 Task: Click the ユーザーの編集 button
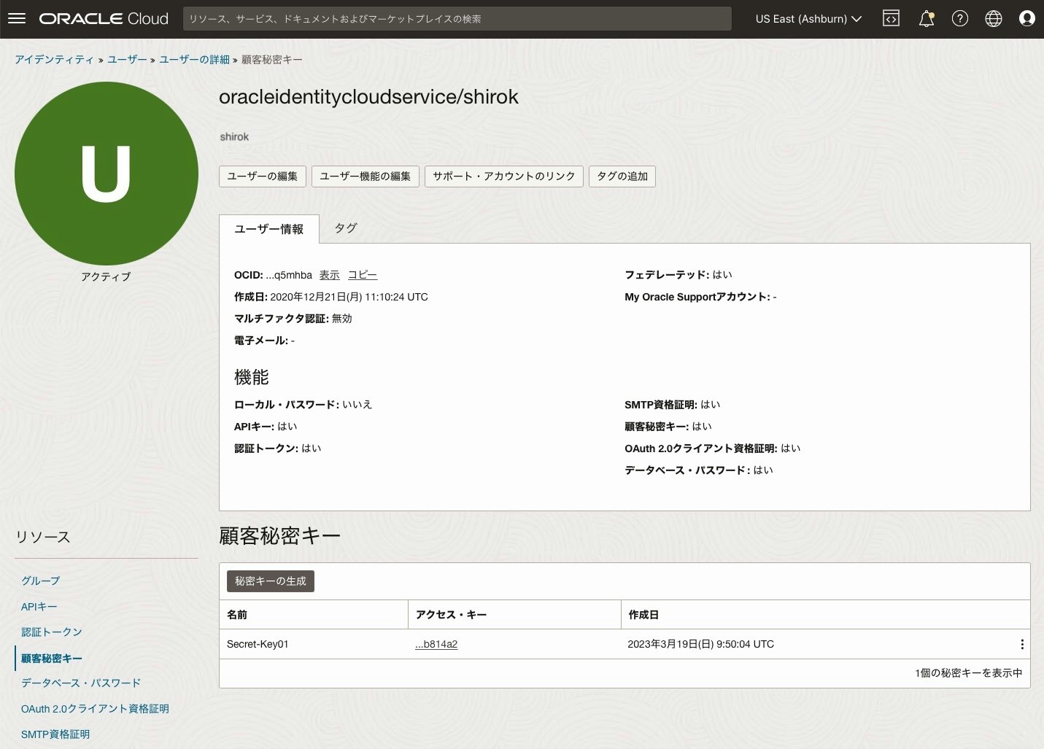coord(262,176)
